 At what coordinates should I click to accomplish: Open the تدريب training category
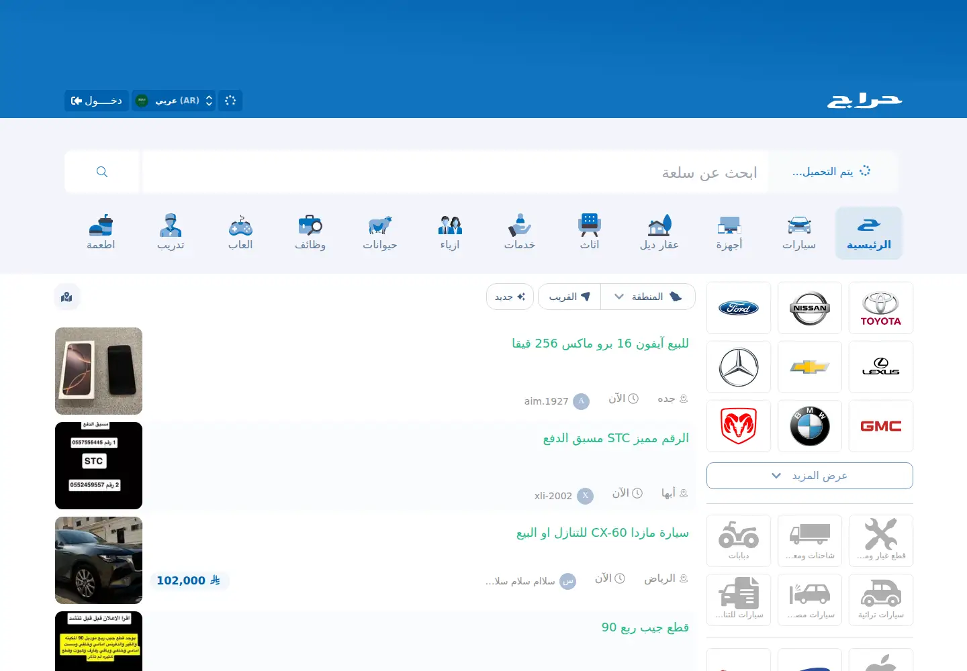click(171, 233)
